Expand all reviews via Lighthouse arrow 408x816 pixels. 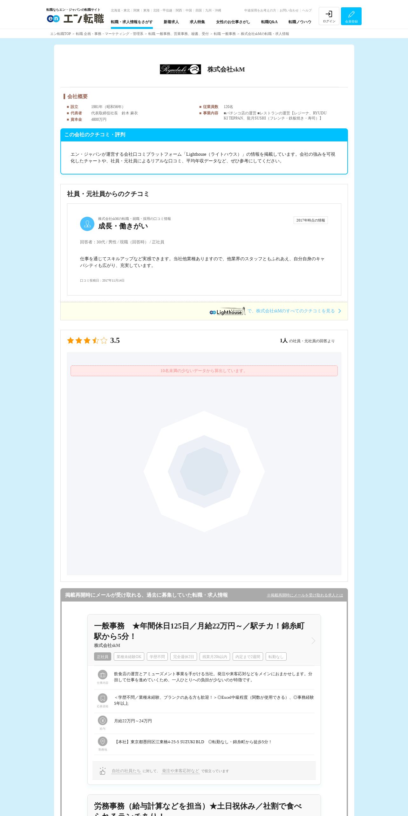[x=340, y=311]
